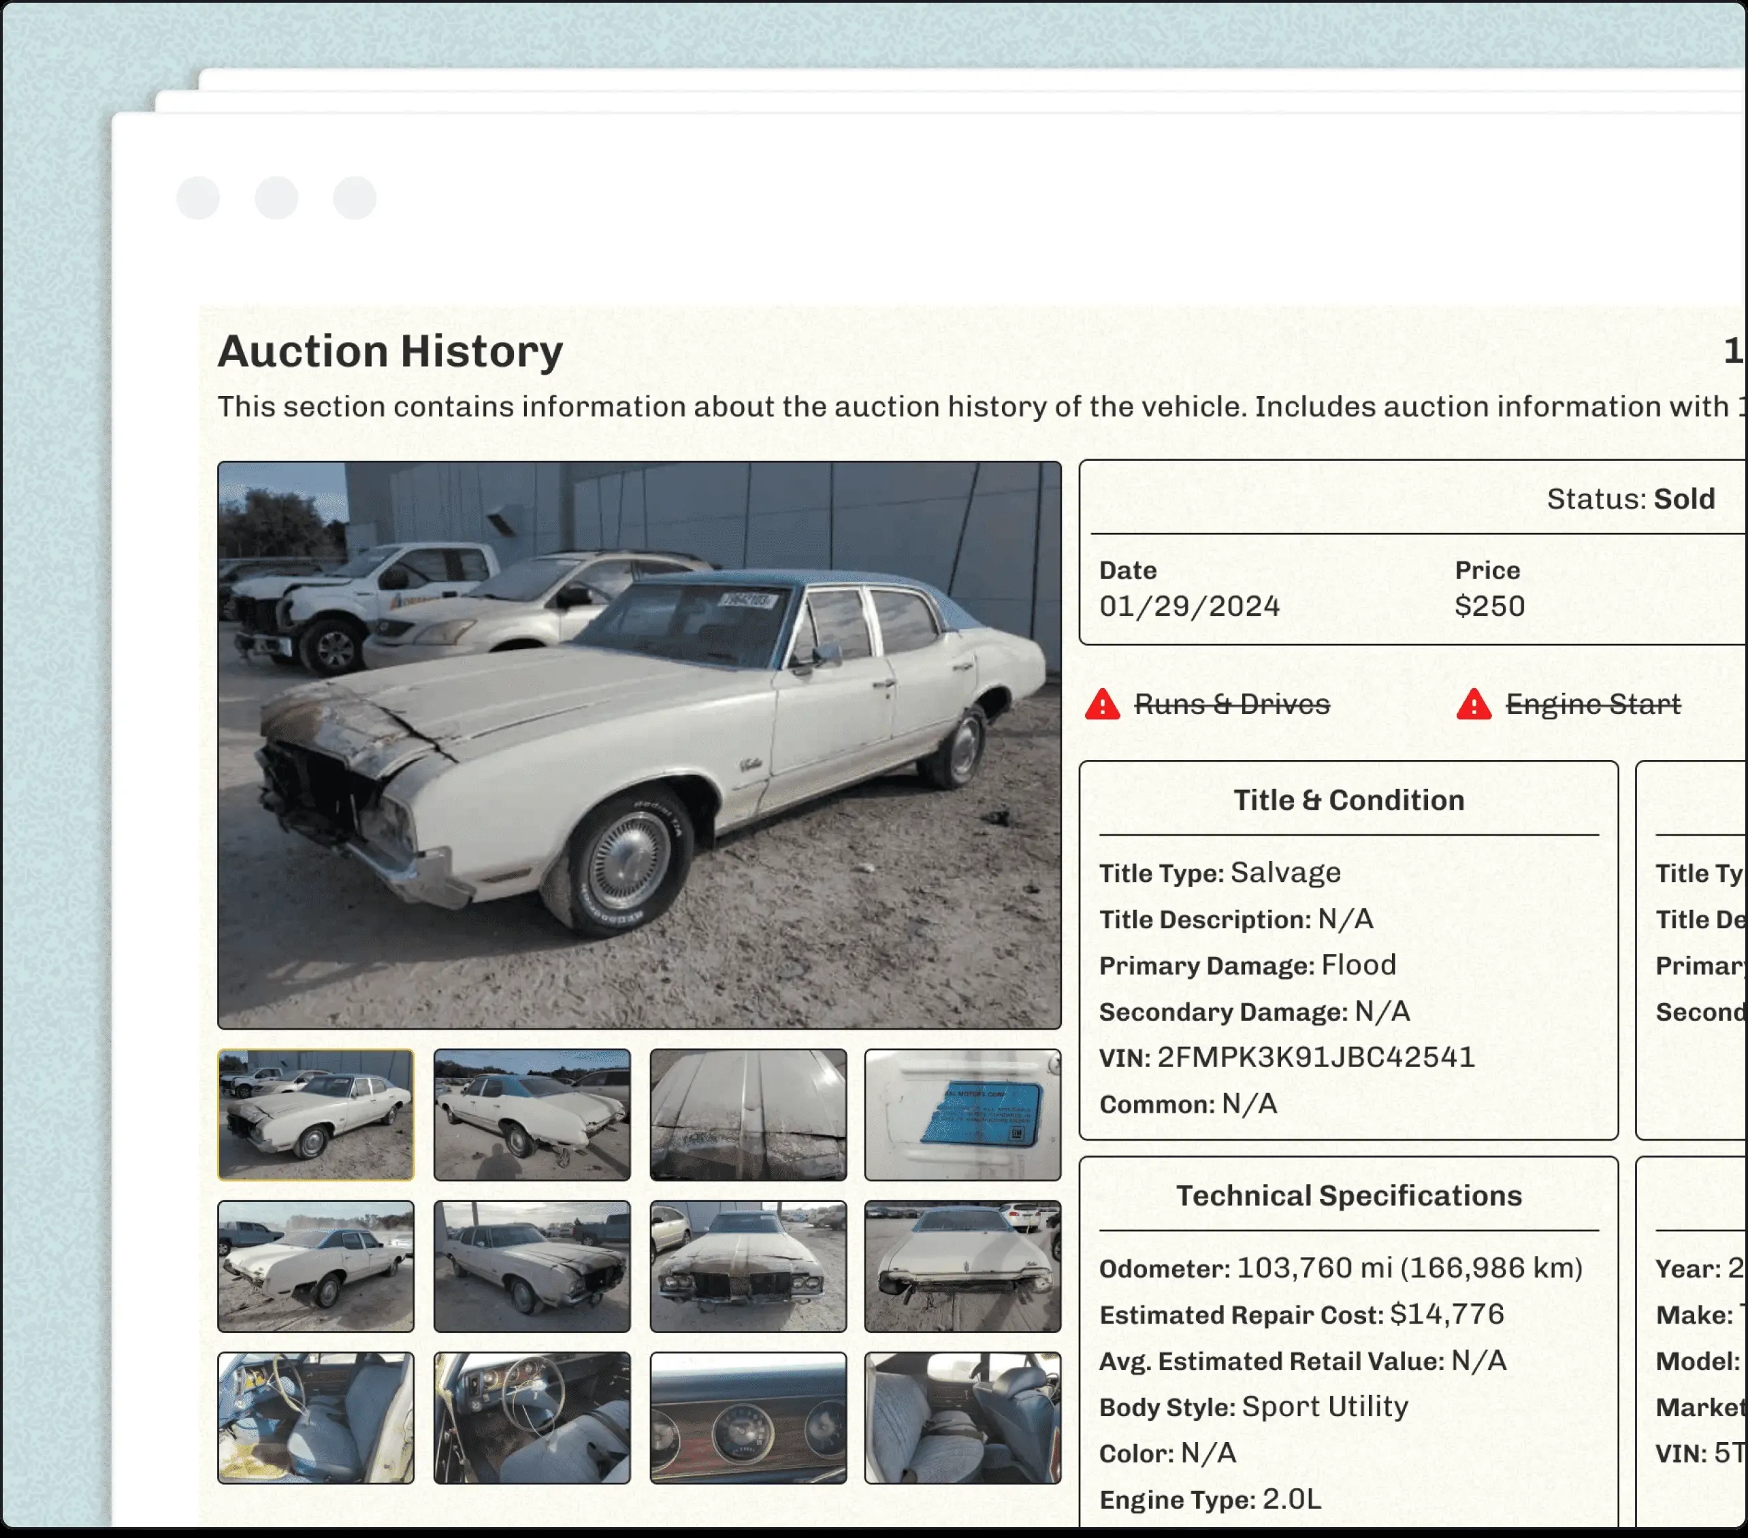Click the Secondary Damage N/A row
The image size is (1748, 1538).
pos(1255,1011)
